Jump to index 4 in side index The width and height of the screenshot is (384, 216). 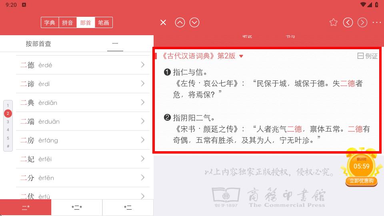8,130
